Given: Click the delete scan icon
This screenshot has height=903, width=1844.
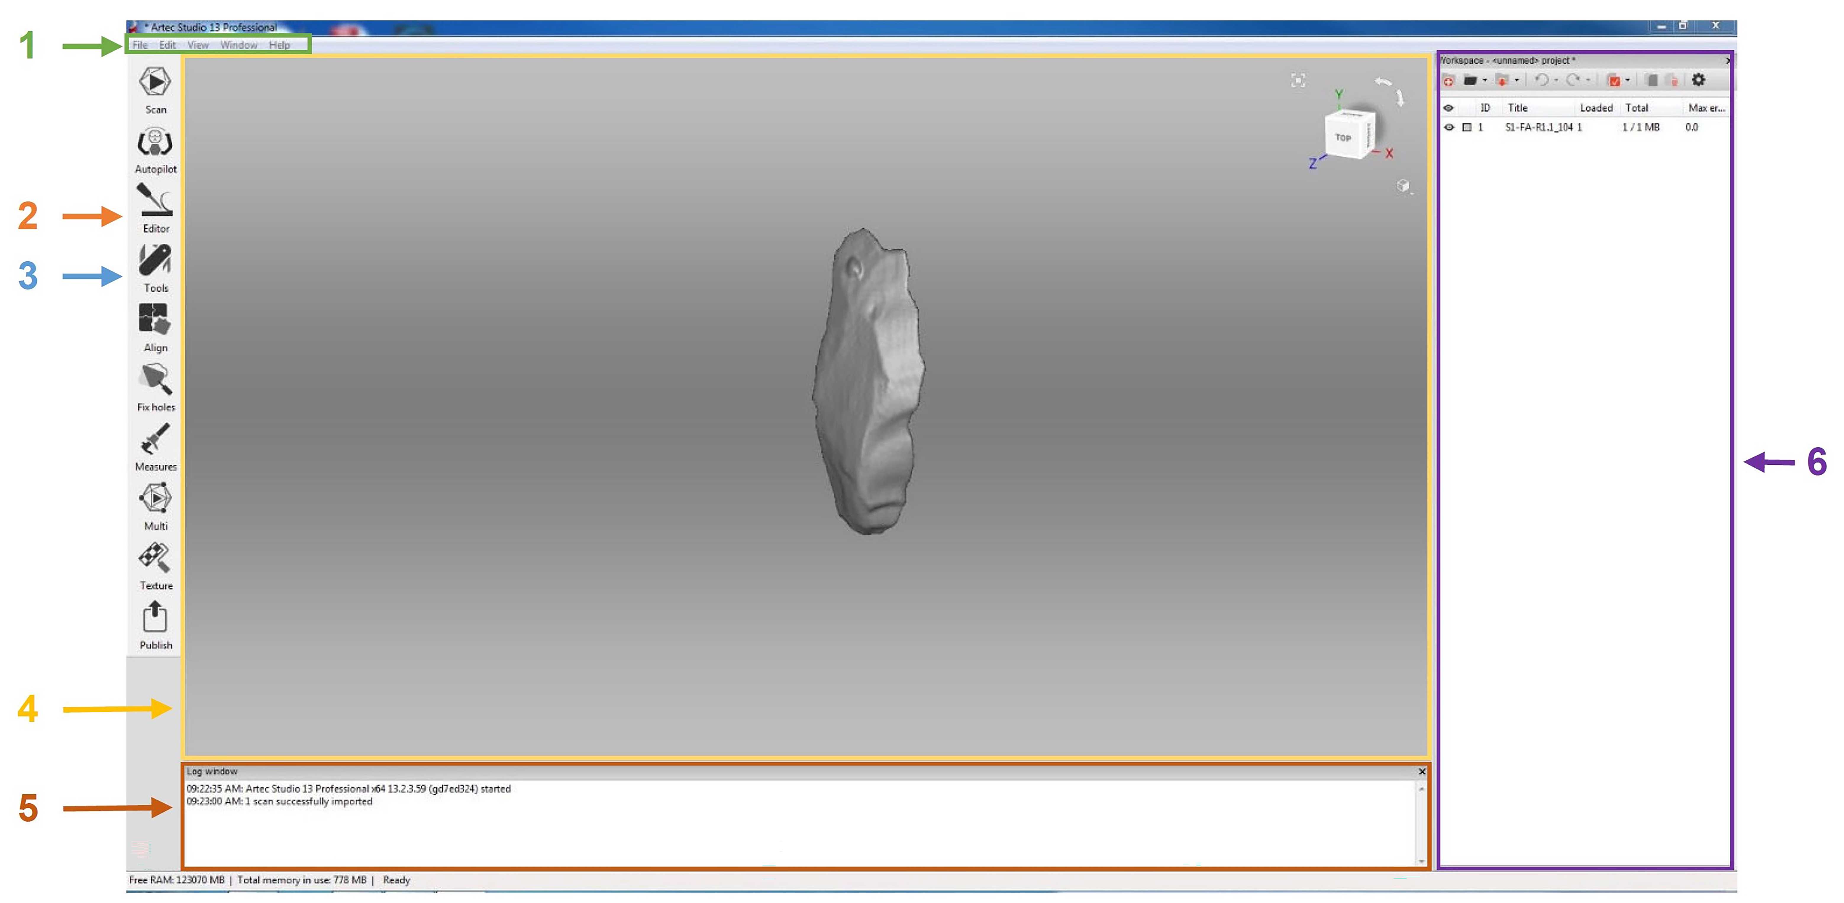Looking at the screenshot, I should pyautogui.click(x=1672, y=81).
